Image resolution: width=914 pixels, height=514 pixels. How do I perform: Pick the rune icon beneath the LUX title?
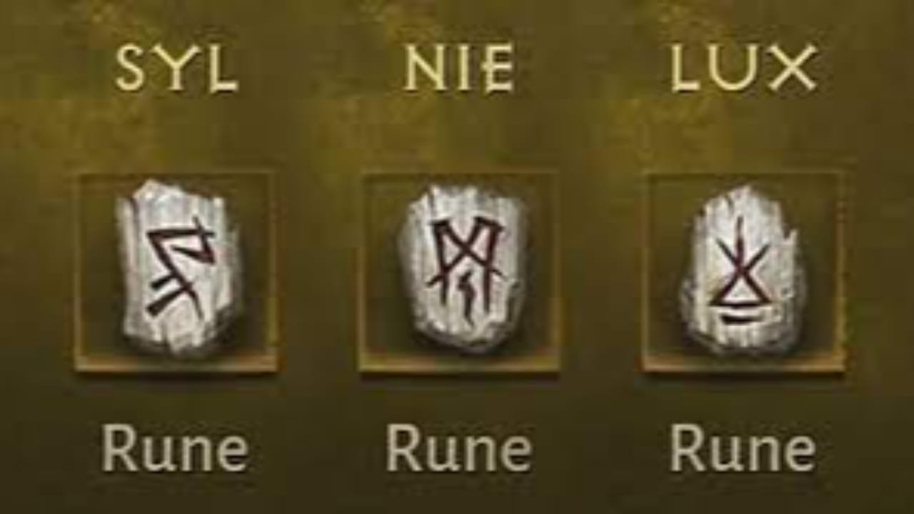(x=743, y=270)
